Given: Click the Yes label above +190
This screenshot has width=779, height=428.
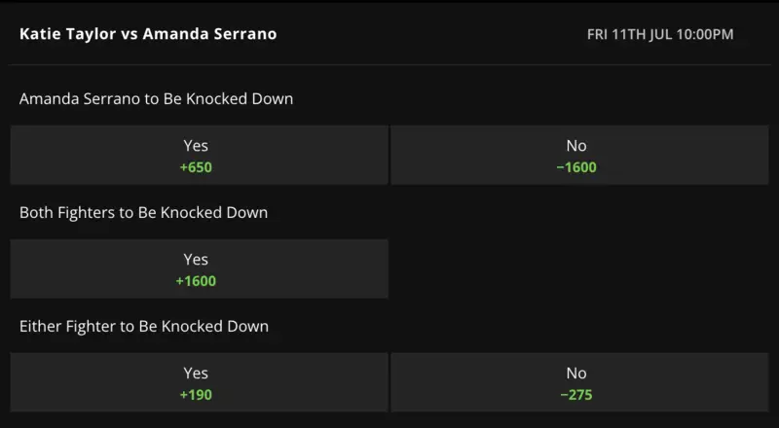Looking at the screenshot, I should click(196, 373).
